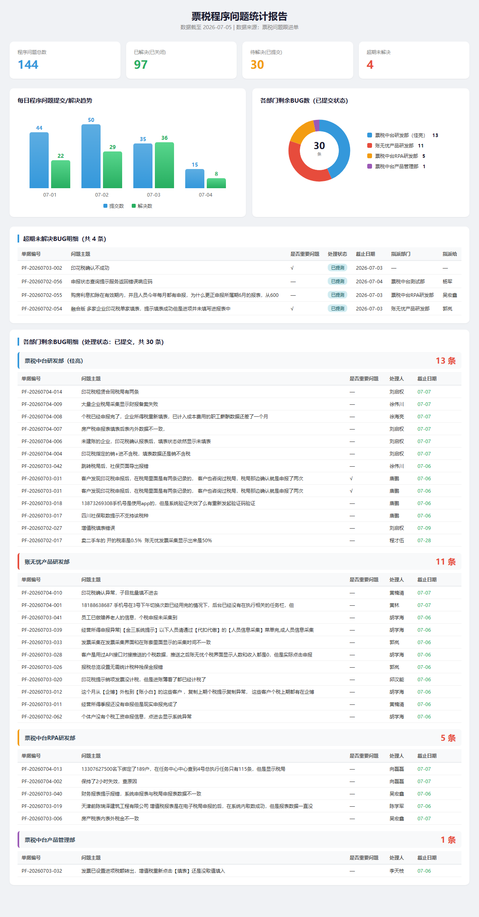Expand the 账无忧产品研发部 section header
The image size is (479, 917).
coord(239,561)
